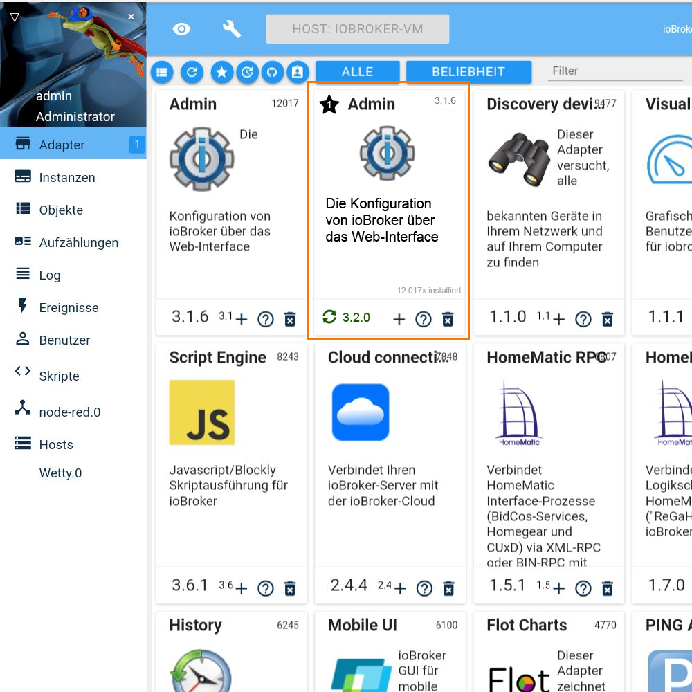Screen dimensions: 692x692
Task: Click version 3.6.1 on Script Engine
Action: coord(190,585)
